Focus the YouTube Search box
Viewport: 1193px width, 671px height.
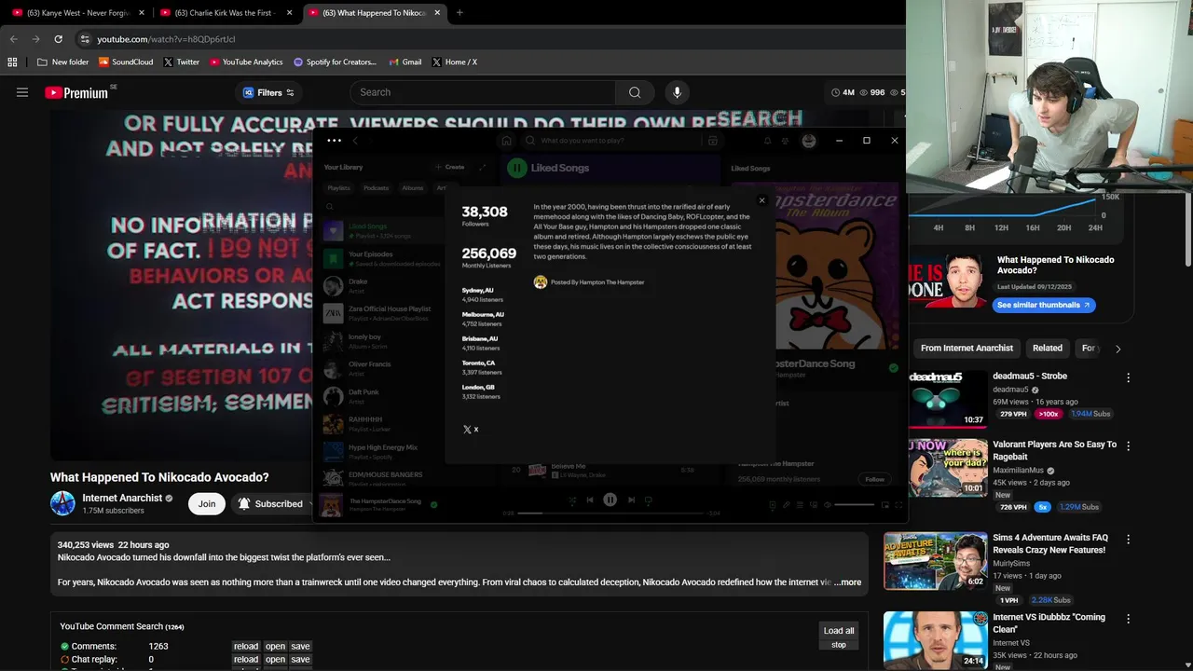point(483,92)
